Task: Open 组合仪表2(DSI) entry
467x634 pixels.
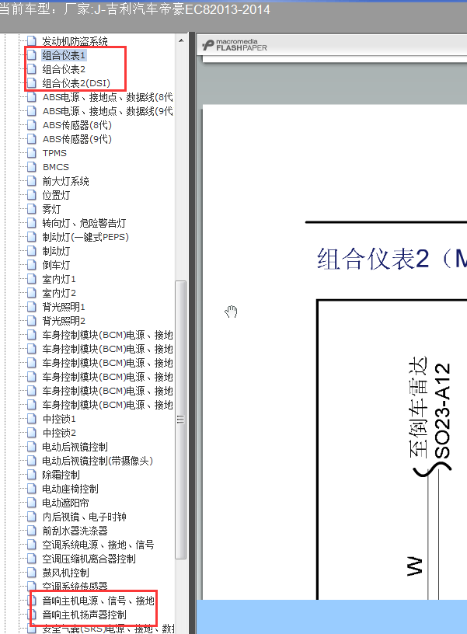Action: coord(76,83)
